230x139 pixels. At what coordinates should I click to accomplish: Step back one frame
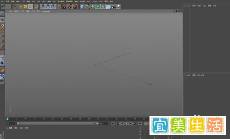coord(122,124)
